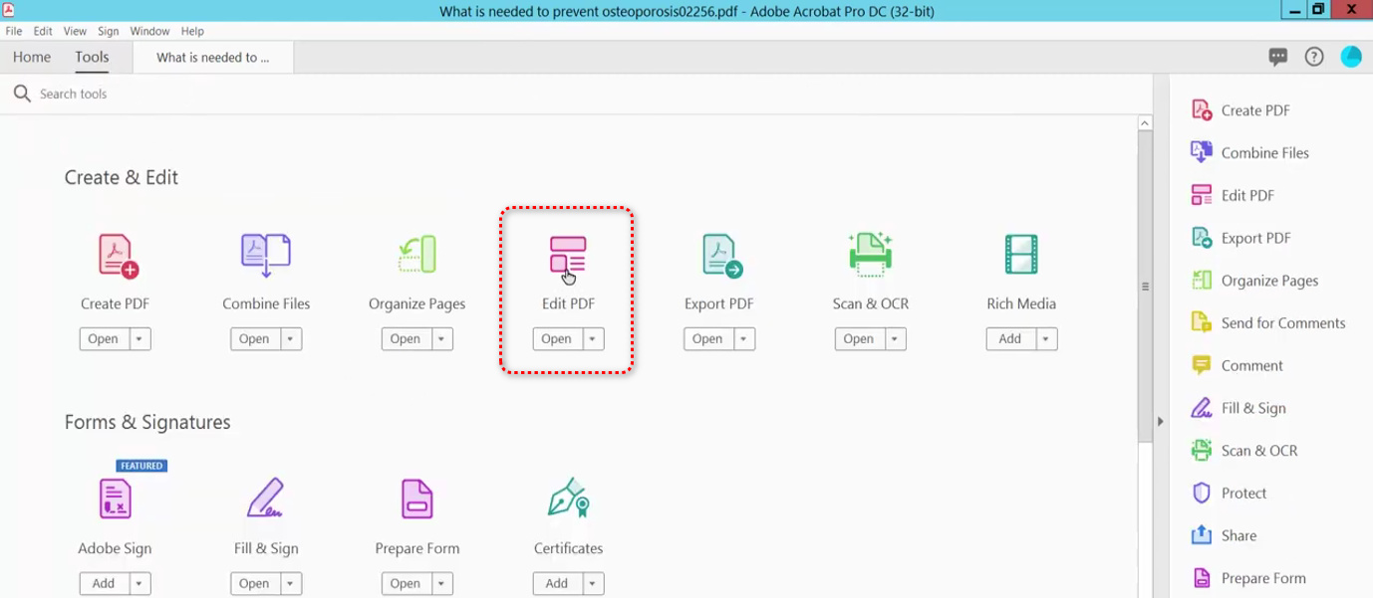Click the Export PDF tool icon
The width and height of the screenshot is (1373, 598).
click(720, 255)
